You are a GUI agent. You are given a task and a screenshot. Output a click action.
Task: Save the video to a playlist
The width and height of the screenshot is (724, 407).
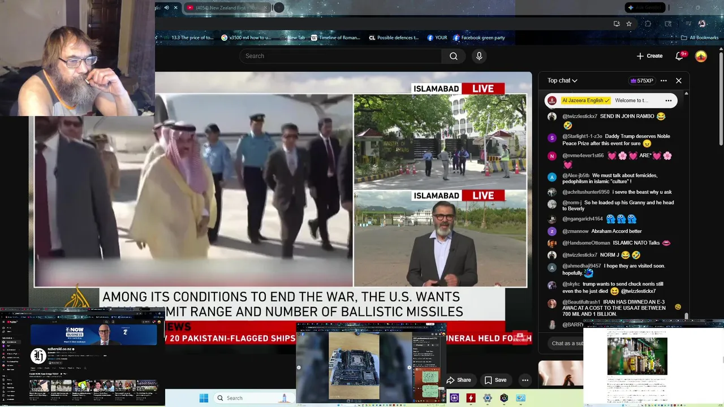point(495,380)
